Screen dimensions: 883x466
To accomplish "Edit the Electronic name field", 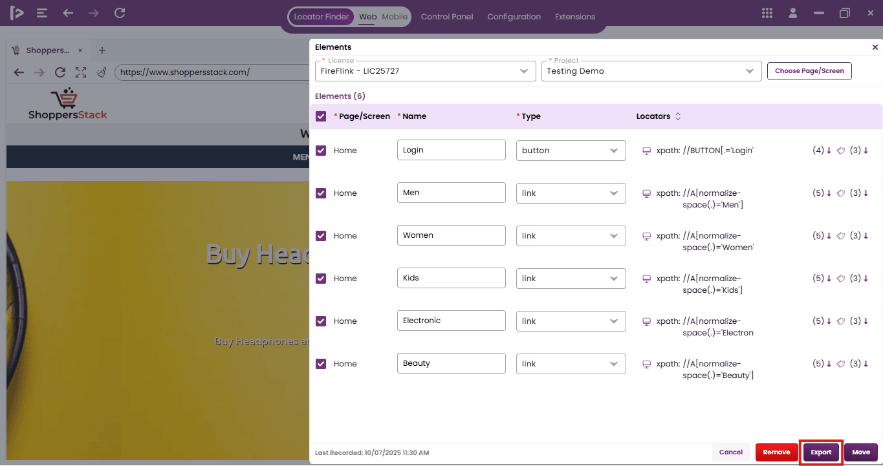I will (452, 321).
